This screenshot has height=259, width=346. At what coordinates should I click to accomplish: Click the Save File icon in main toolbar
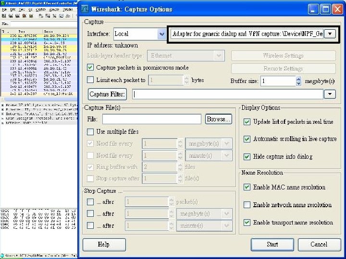(x=48, y=16)
